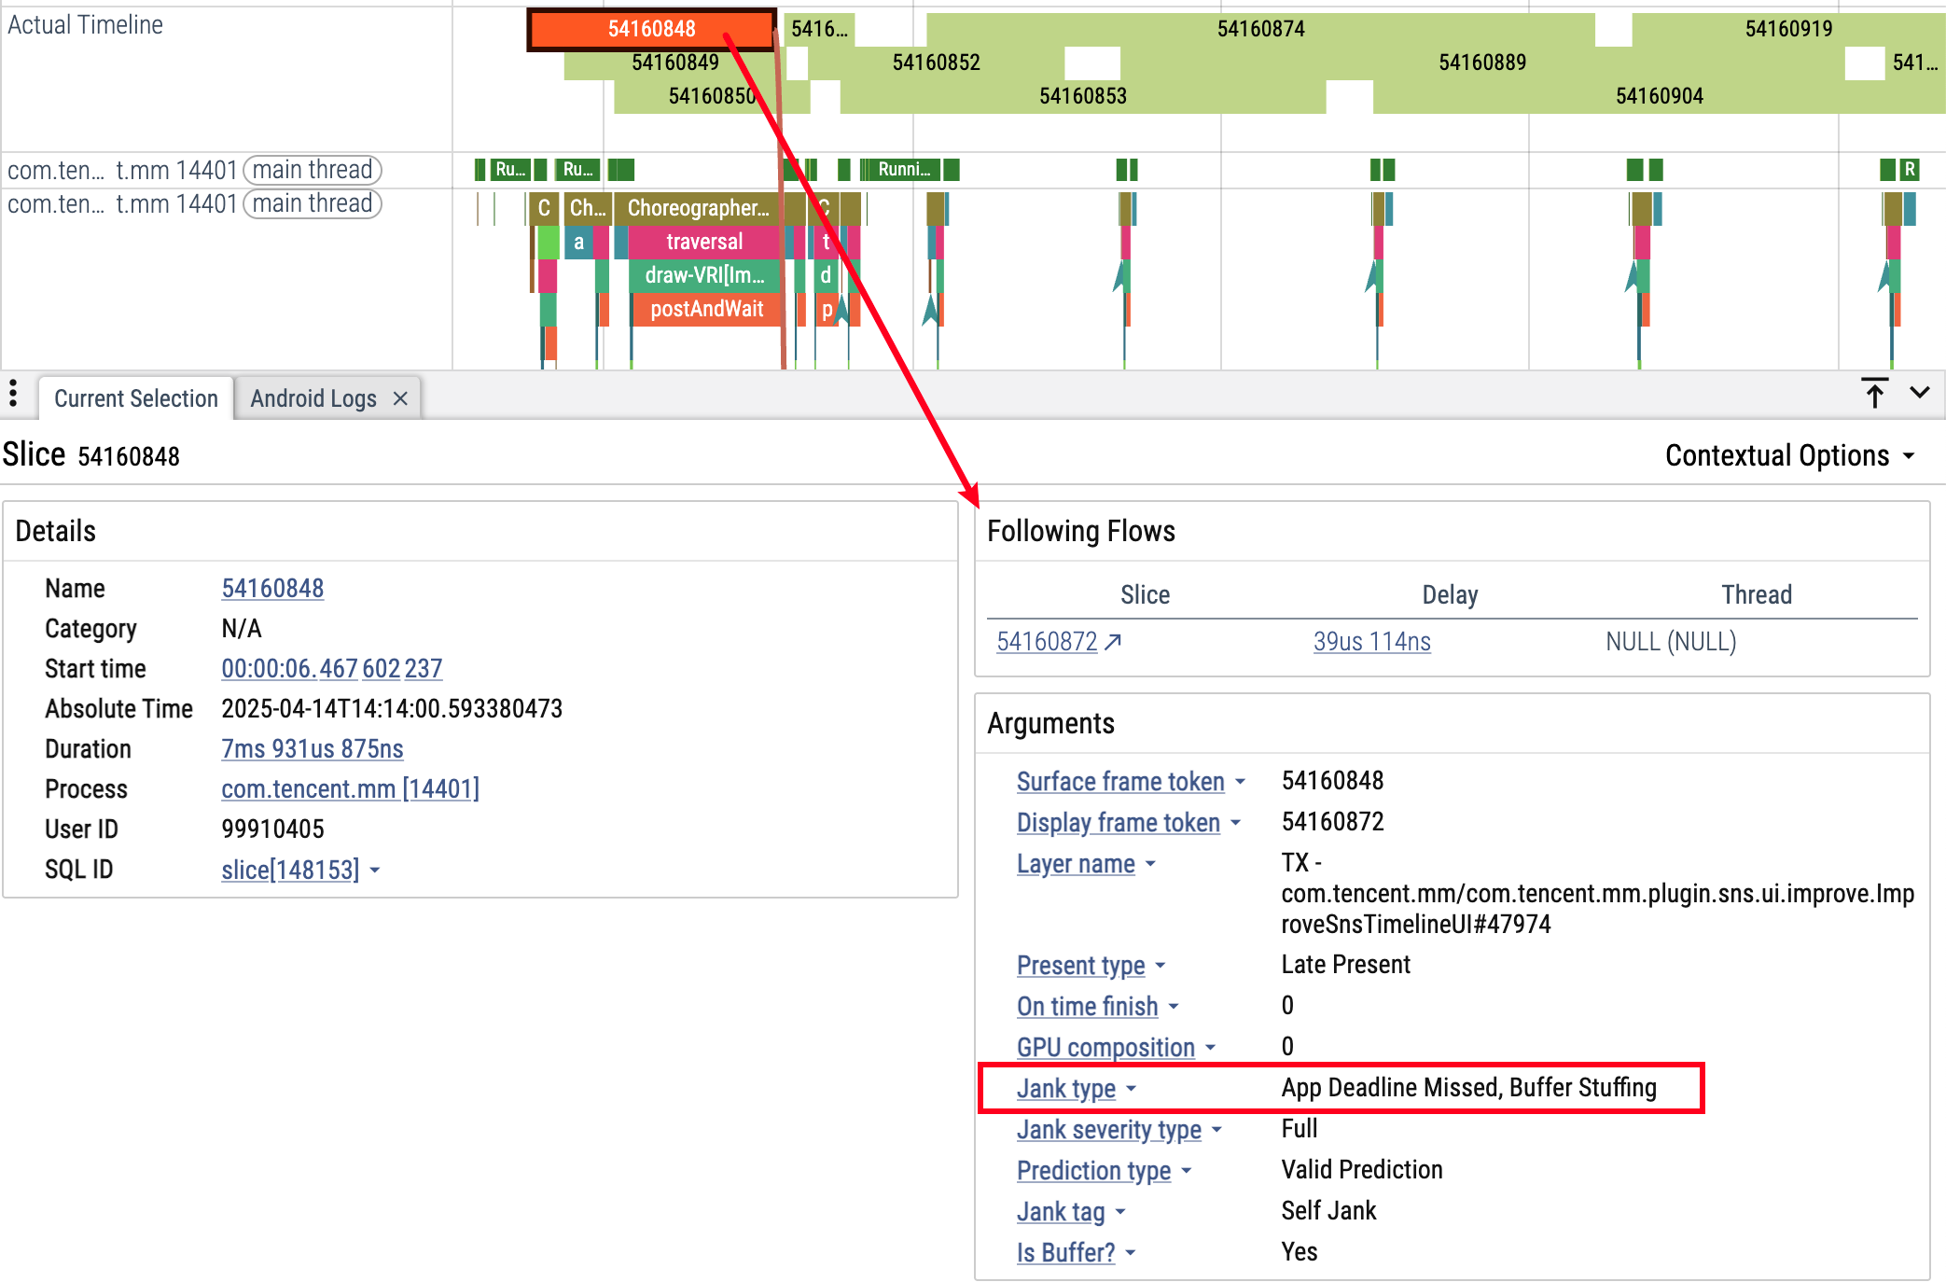
Task: Click the Duration 7ms 931us 875ns link
Action: coord(312,749)
